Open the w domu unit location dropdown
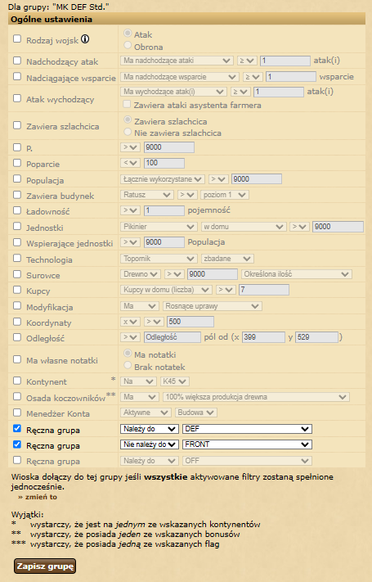Viewport: 372px width, 582px height. [x=244, y=227]
